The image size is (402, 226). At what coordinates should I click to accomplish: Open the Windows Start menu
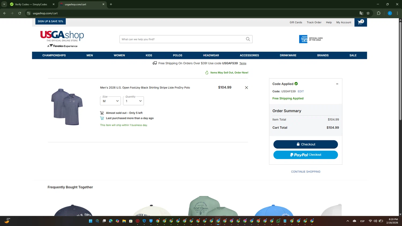91,221
